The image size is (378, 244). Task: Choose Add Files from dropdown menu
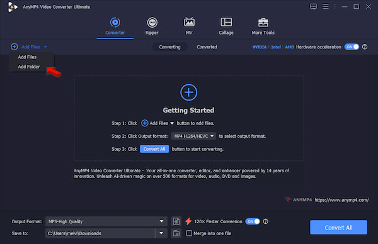coord(27,57)
